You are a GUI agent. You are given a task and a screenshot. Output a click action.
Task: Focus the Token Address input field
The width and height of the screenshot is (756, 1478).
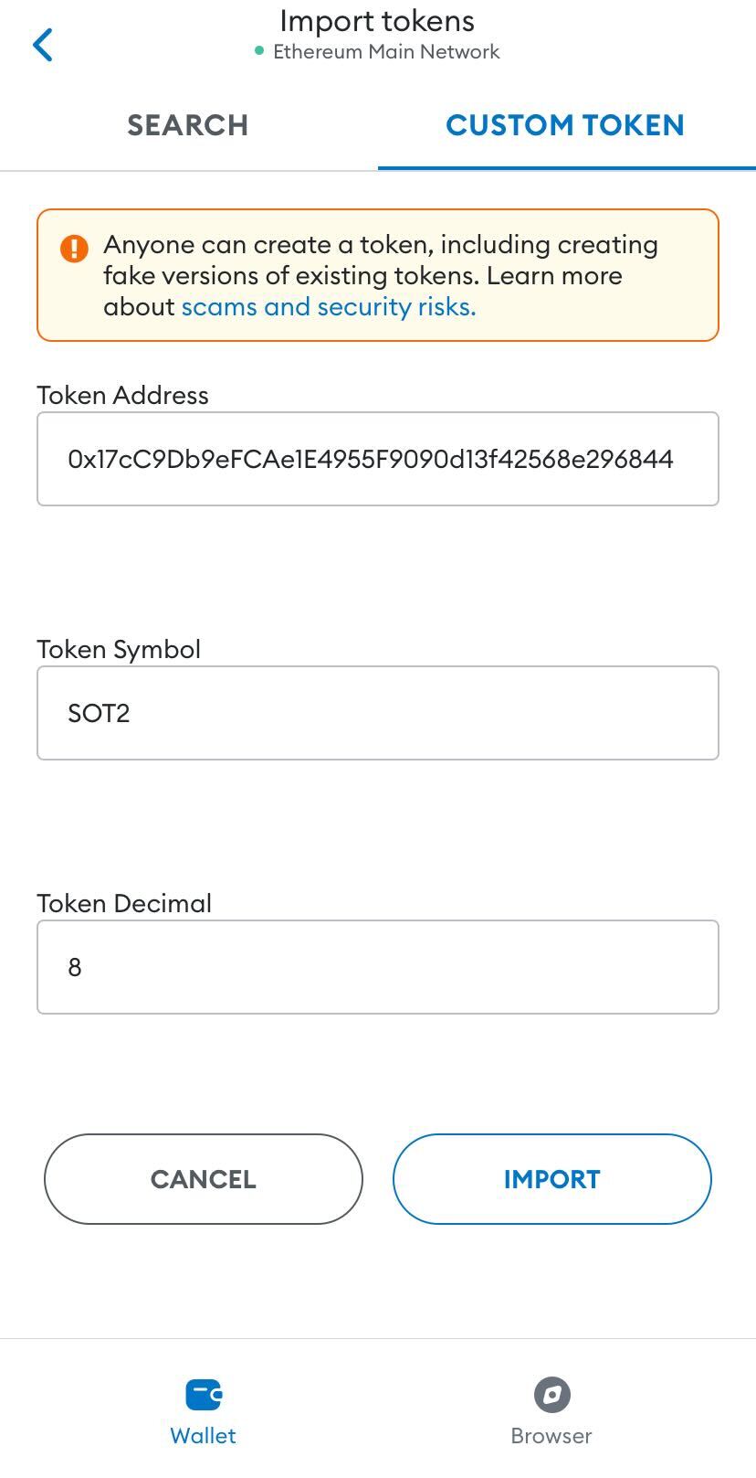(378, 459)
